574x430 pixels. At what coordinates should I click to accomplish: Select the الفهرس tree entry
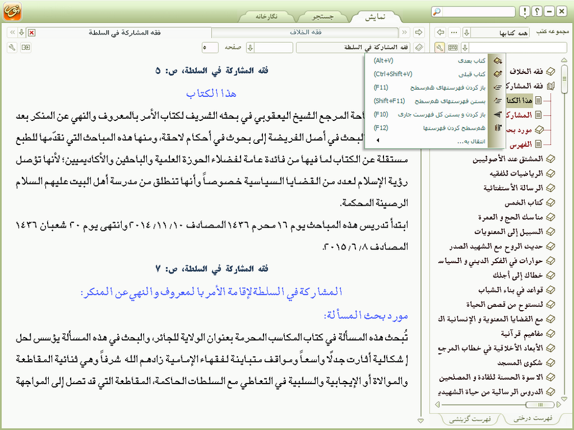[x=521, y=144]
